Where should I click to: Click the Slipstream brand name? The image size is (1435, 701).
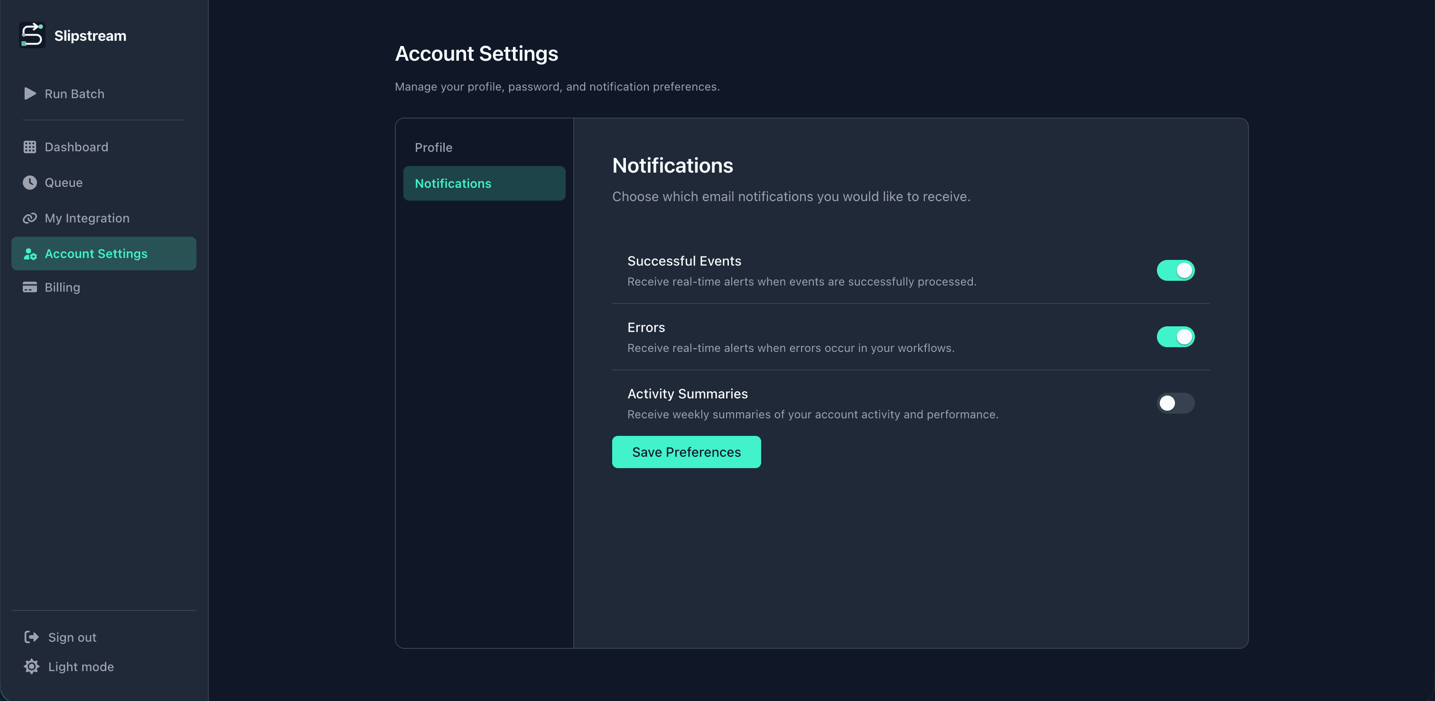click(x=90, y=36)
